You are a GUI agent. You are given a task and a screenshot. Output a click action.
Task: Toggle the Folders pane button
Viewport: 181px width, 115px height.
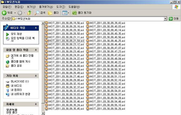pos(53,13)
